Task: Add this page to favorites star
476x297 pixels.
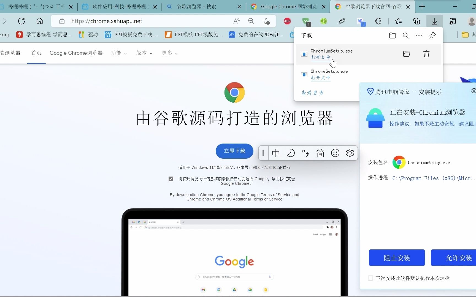Action: click(266, 21)
